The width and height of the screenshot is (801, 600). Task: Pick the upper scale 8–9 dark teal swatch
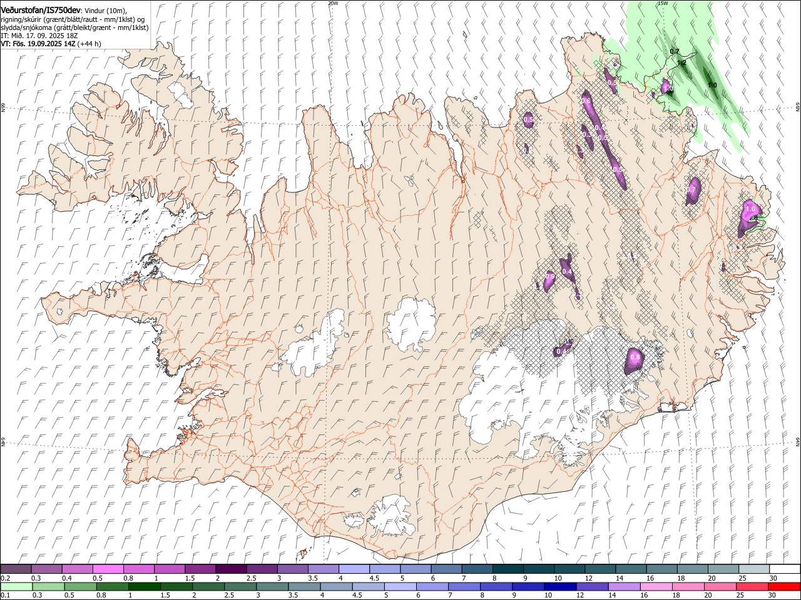(x=507, y=569)
